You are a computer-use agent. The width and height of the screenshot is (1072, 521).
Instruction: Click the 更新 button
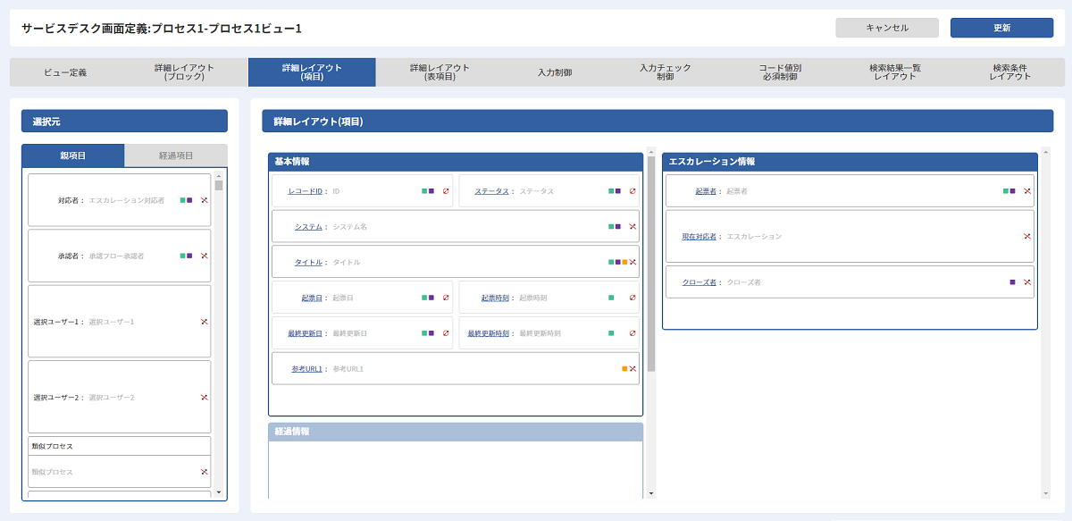[x=1002, y=28]
